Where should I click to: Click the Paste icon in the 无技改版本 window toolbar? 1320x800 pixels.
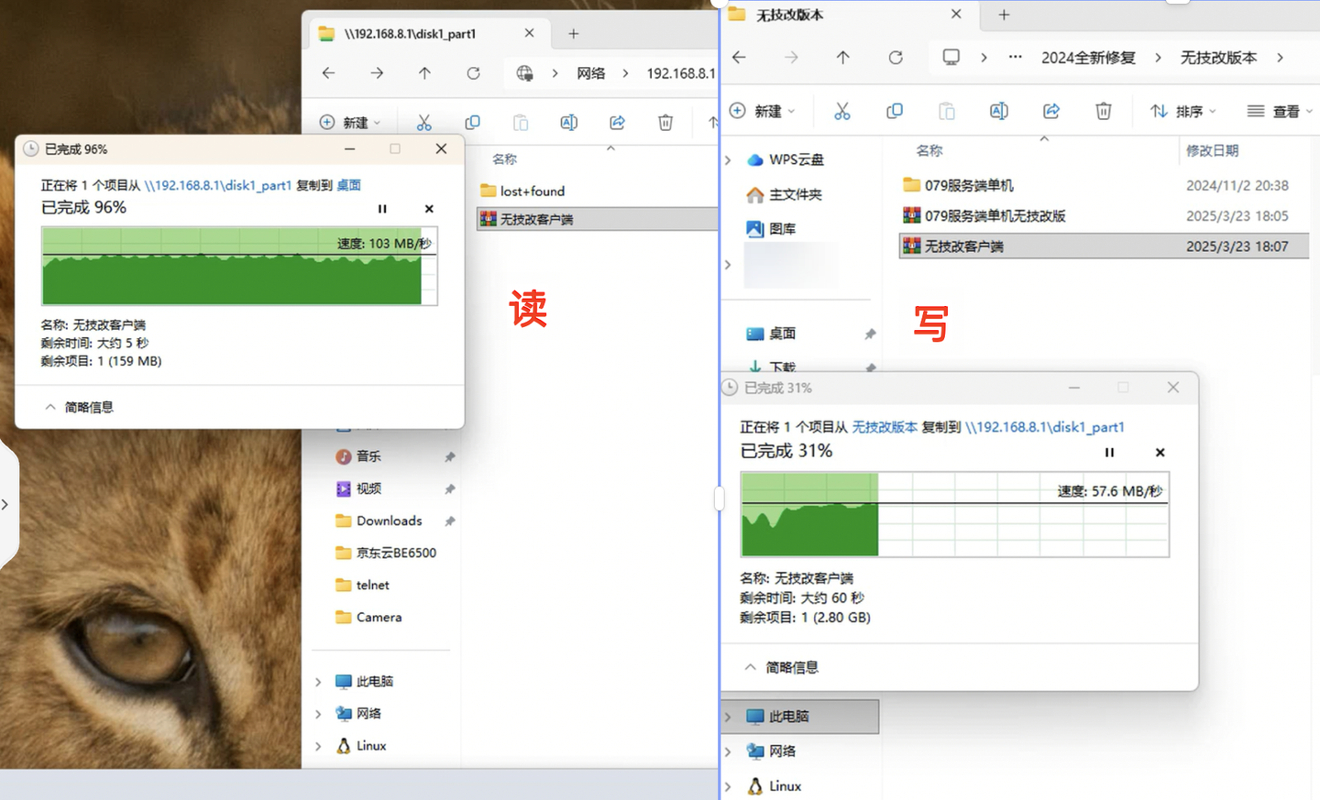946,111
